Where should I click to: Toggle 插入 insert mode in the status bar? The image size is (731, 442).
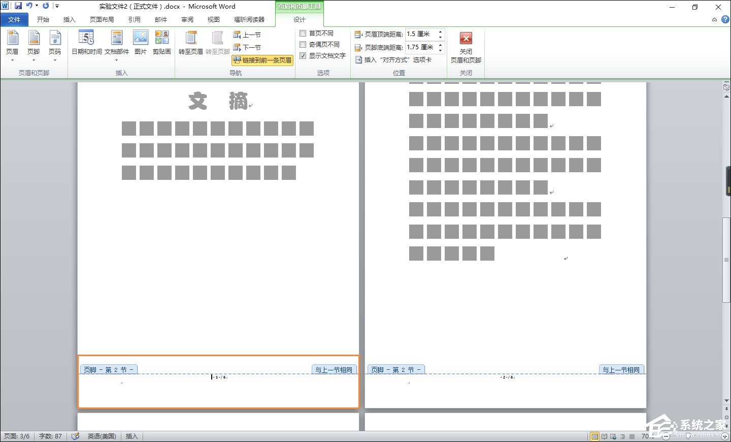click(132, 436)
